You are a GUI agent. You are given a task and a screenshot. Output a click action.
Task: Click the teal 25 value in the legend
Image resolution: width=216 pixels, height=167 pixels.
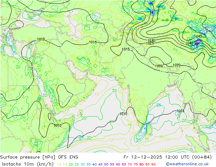(x=77, y=164)
